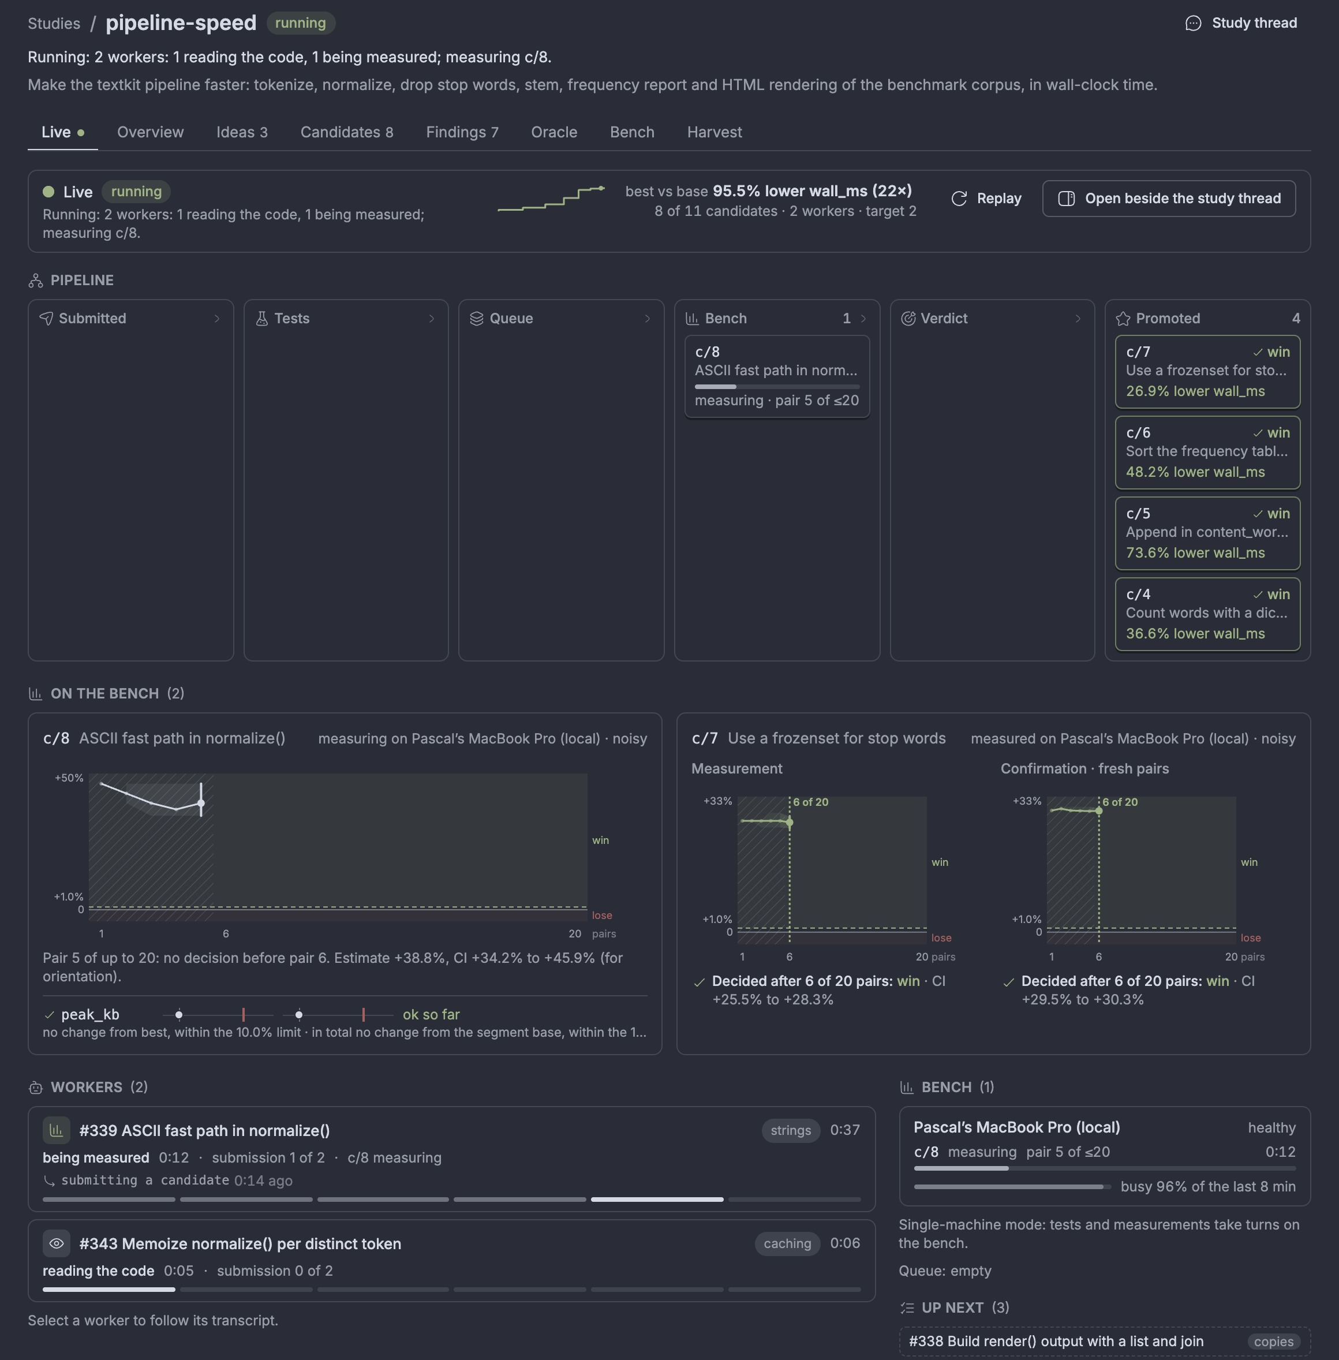Click c/8 progress bar in Bench card
The image size is (1339, 1360).
tap(777, 387)
